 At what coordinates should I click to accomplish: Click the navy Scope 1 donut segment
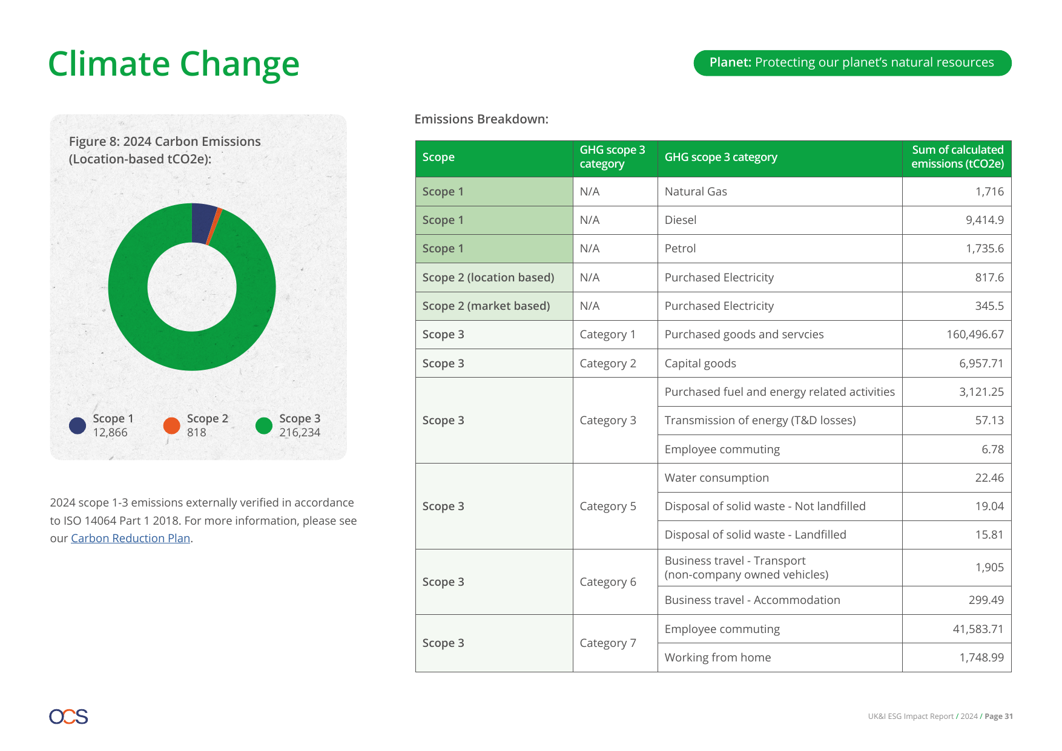coord(203,223)
